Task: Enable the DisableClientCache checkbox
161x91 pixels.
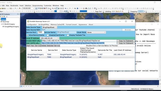Action: point(48,35)
